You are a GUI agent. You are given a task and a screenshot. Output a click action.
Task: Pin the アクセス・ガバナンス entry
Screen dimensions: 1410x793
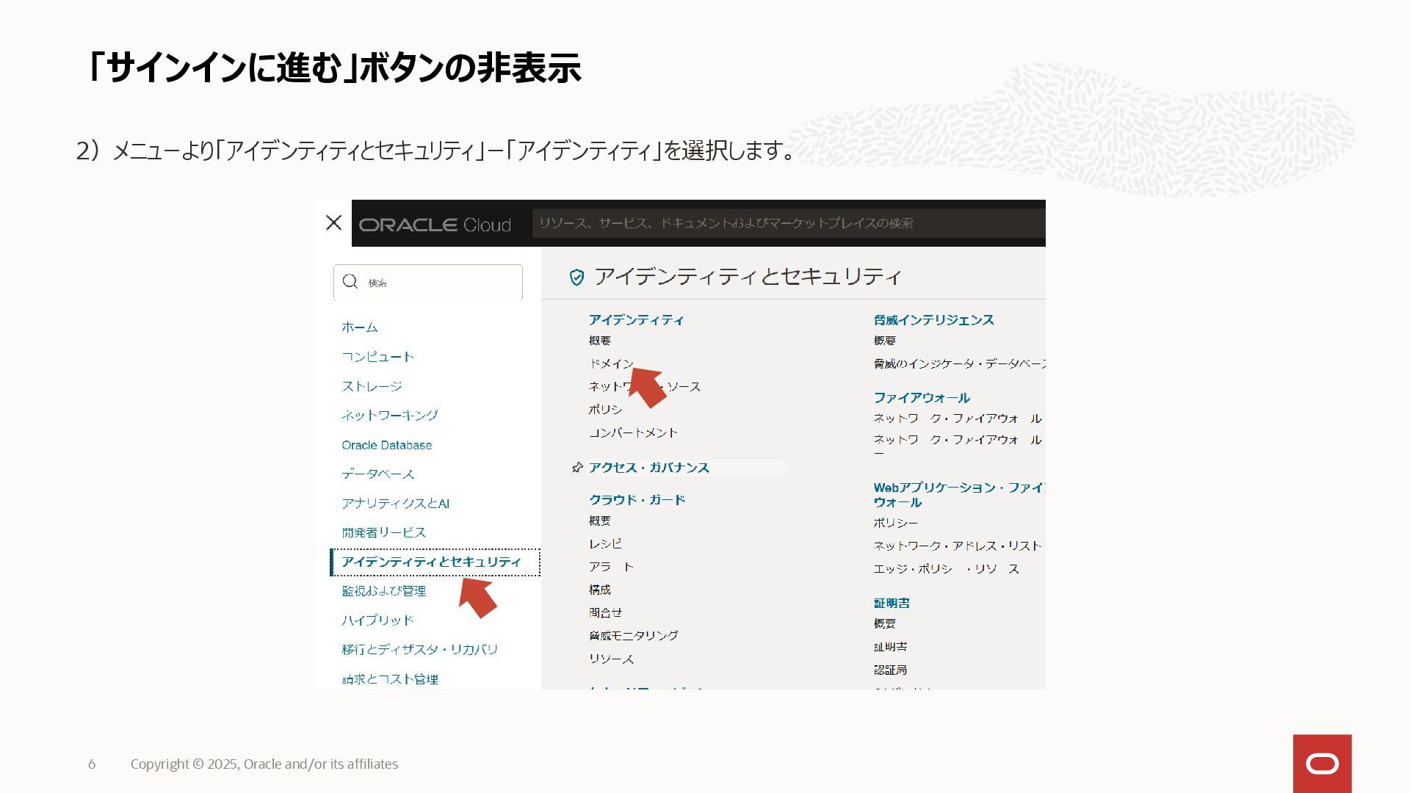click(x=577, y=468)
